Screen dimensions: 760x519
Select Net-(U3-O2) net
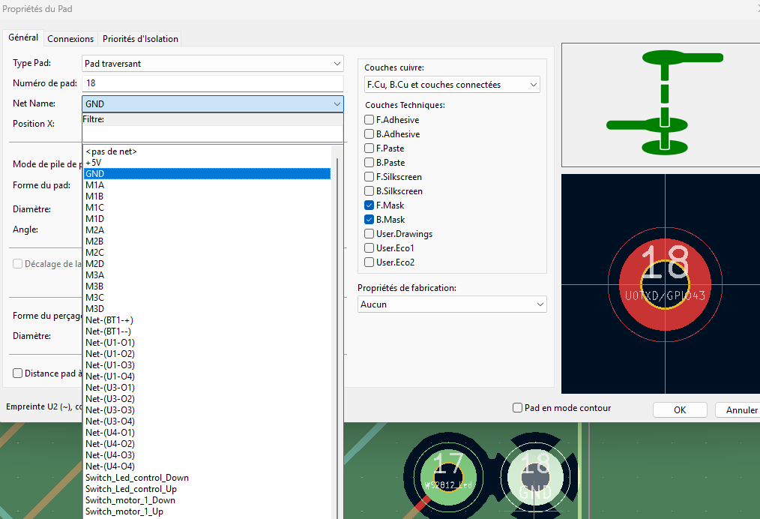(207, 399)
